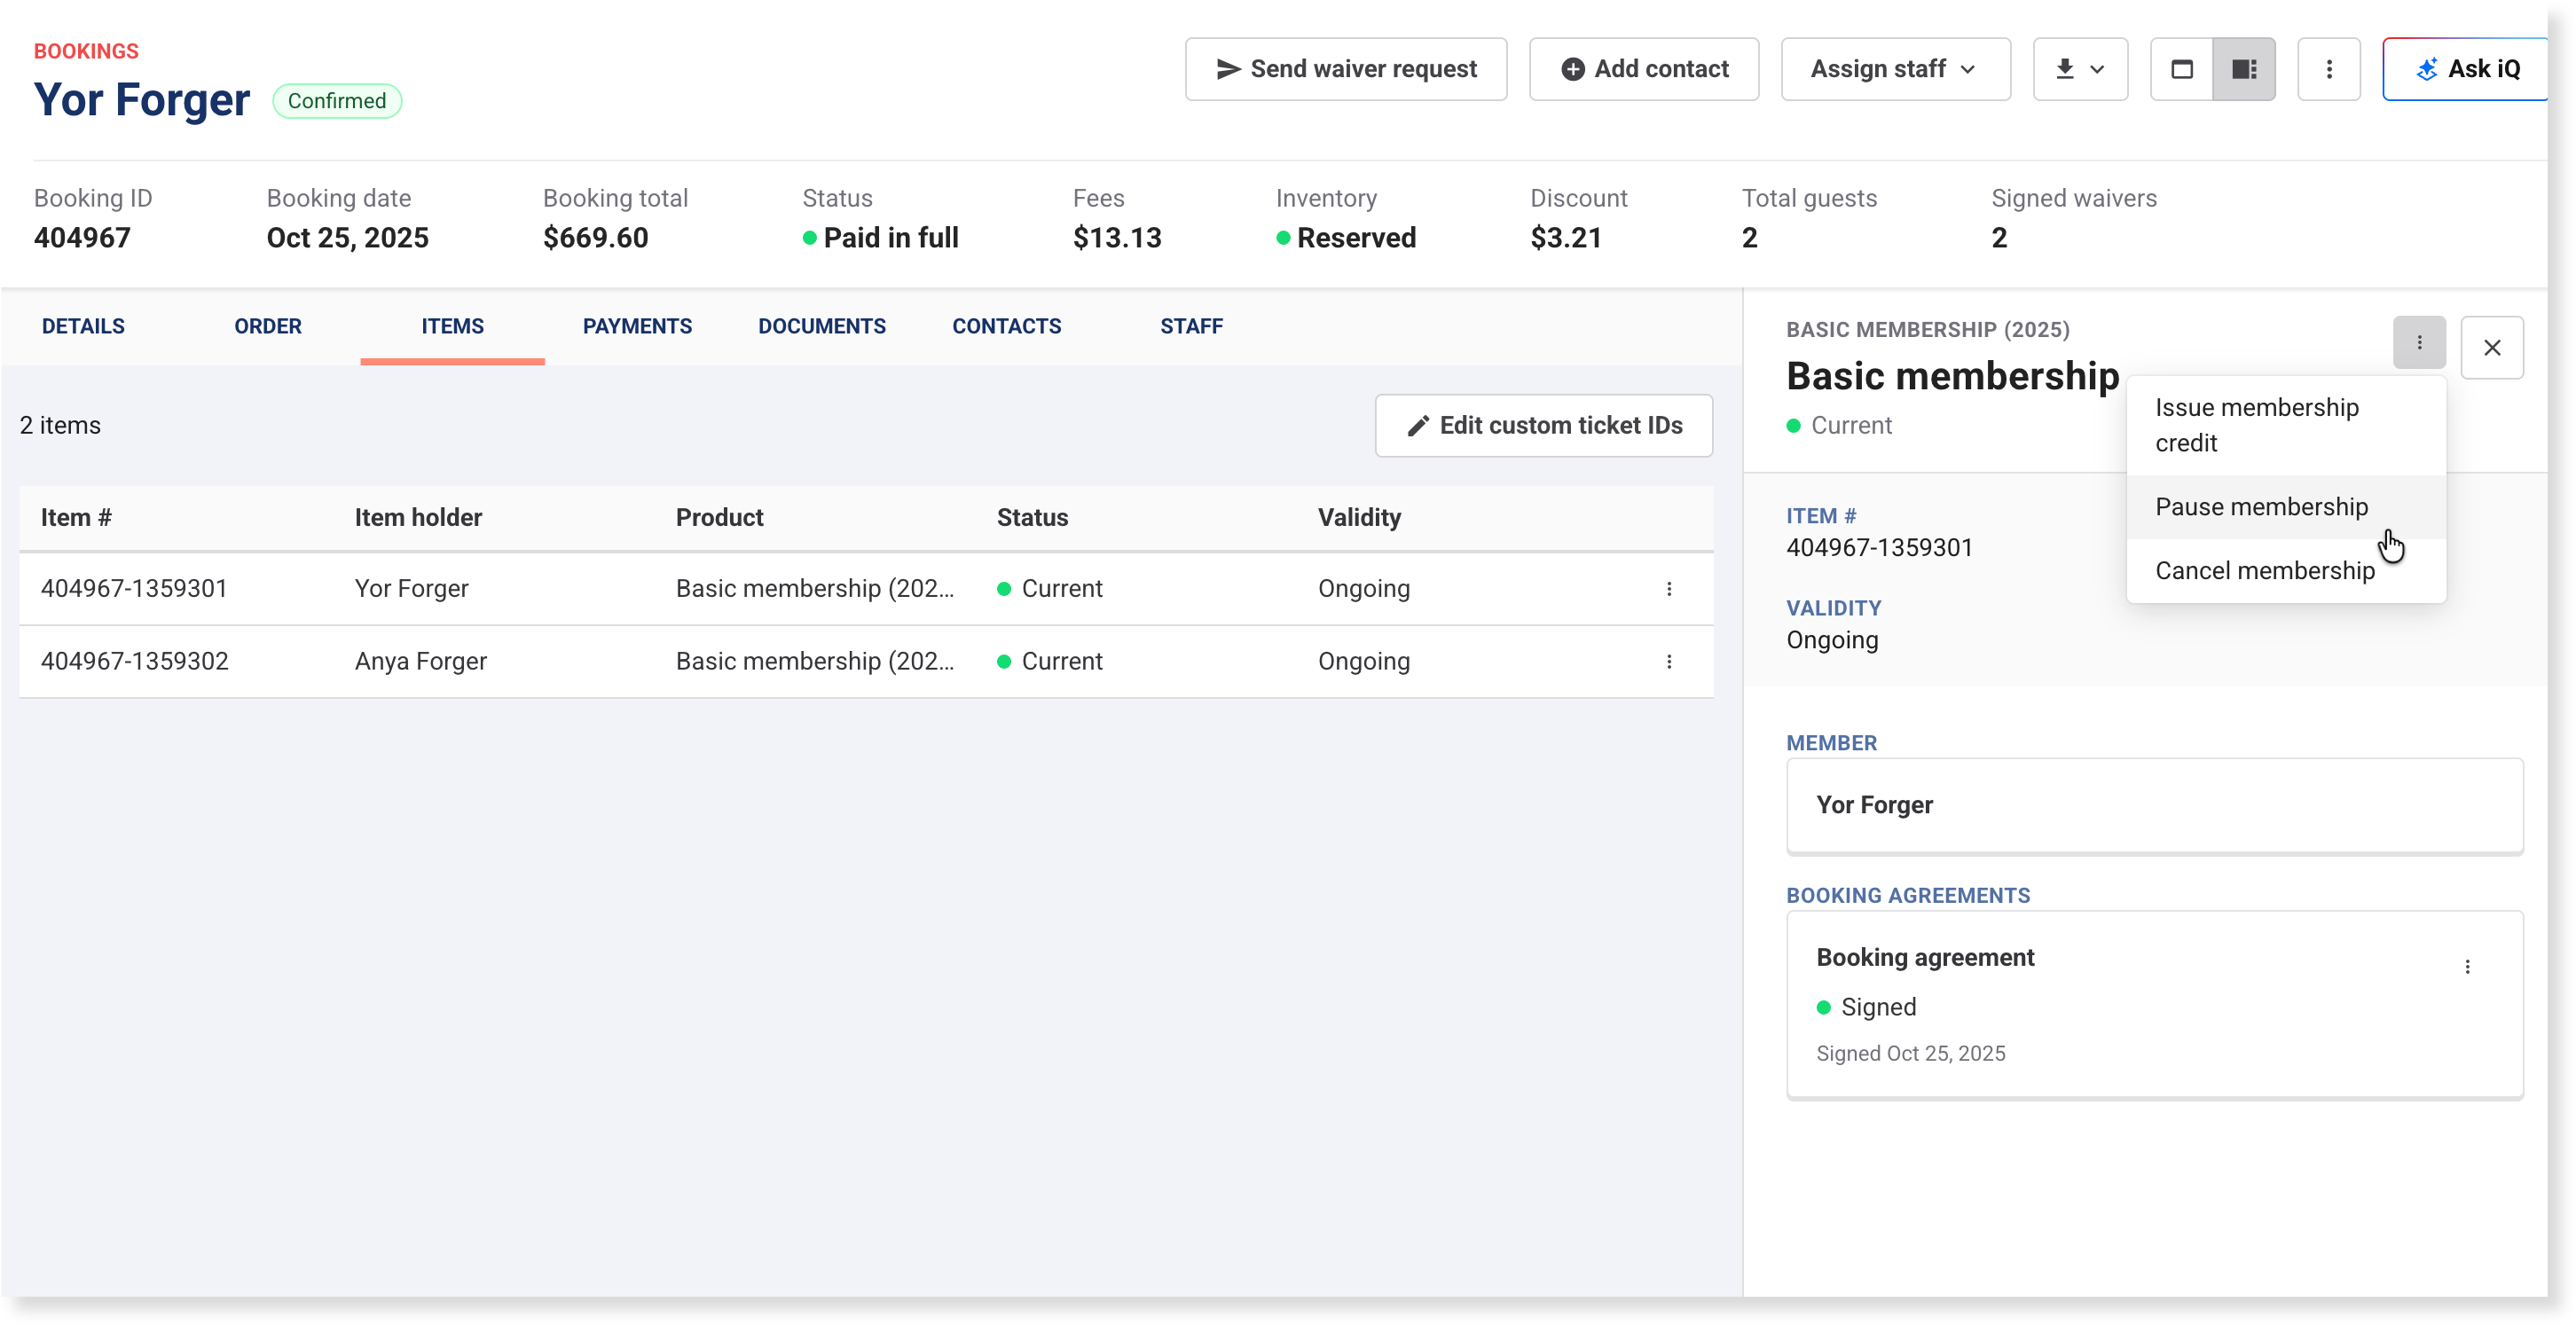Select item number 404967-1359302 in table
This screenshot has width=2576, height=1325.
pyautogui.click(x=135, y=662)
